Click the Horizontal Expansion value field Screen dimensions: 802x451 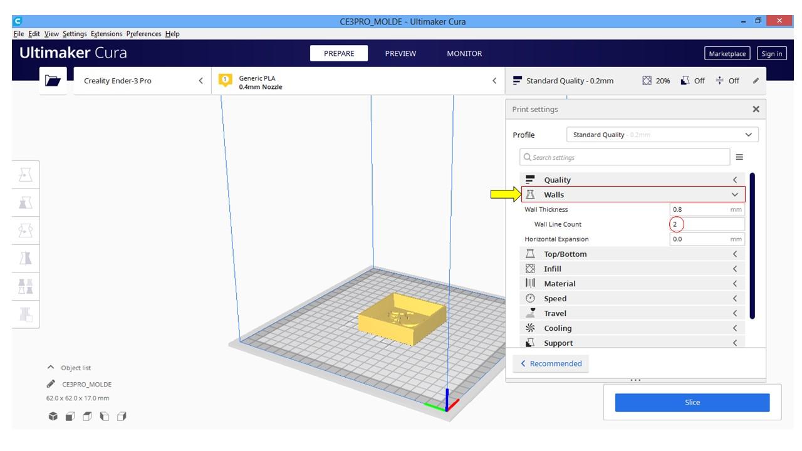tap(707, 239)
